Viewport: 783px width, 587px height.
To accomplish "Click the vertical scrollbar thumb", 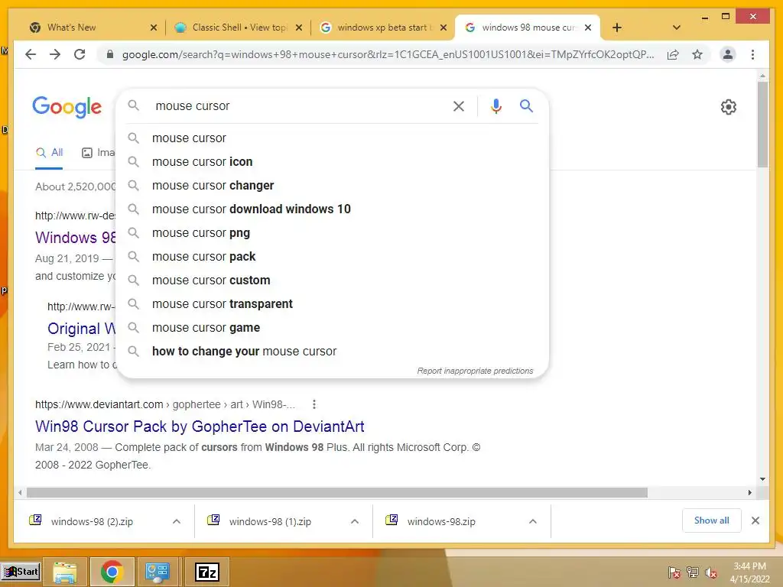I will coord(762,125).
